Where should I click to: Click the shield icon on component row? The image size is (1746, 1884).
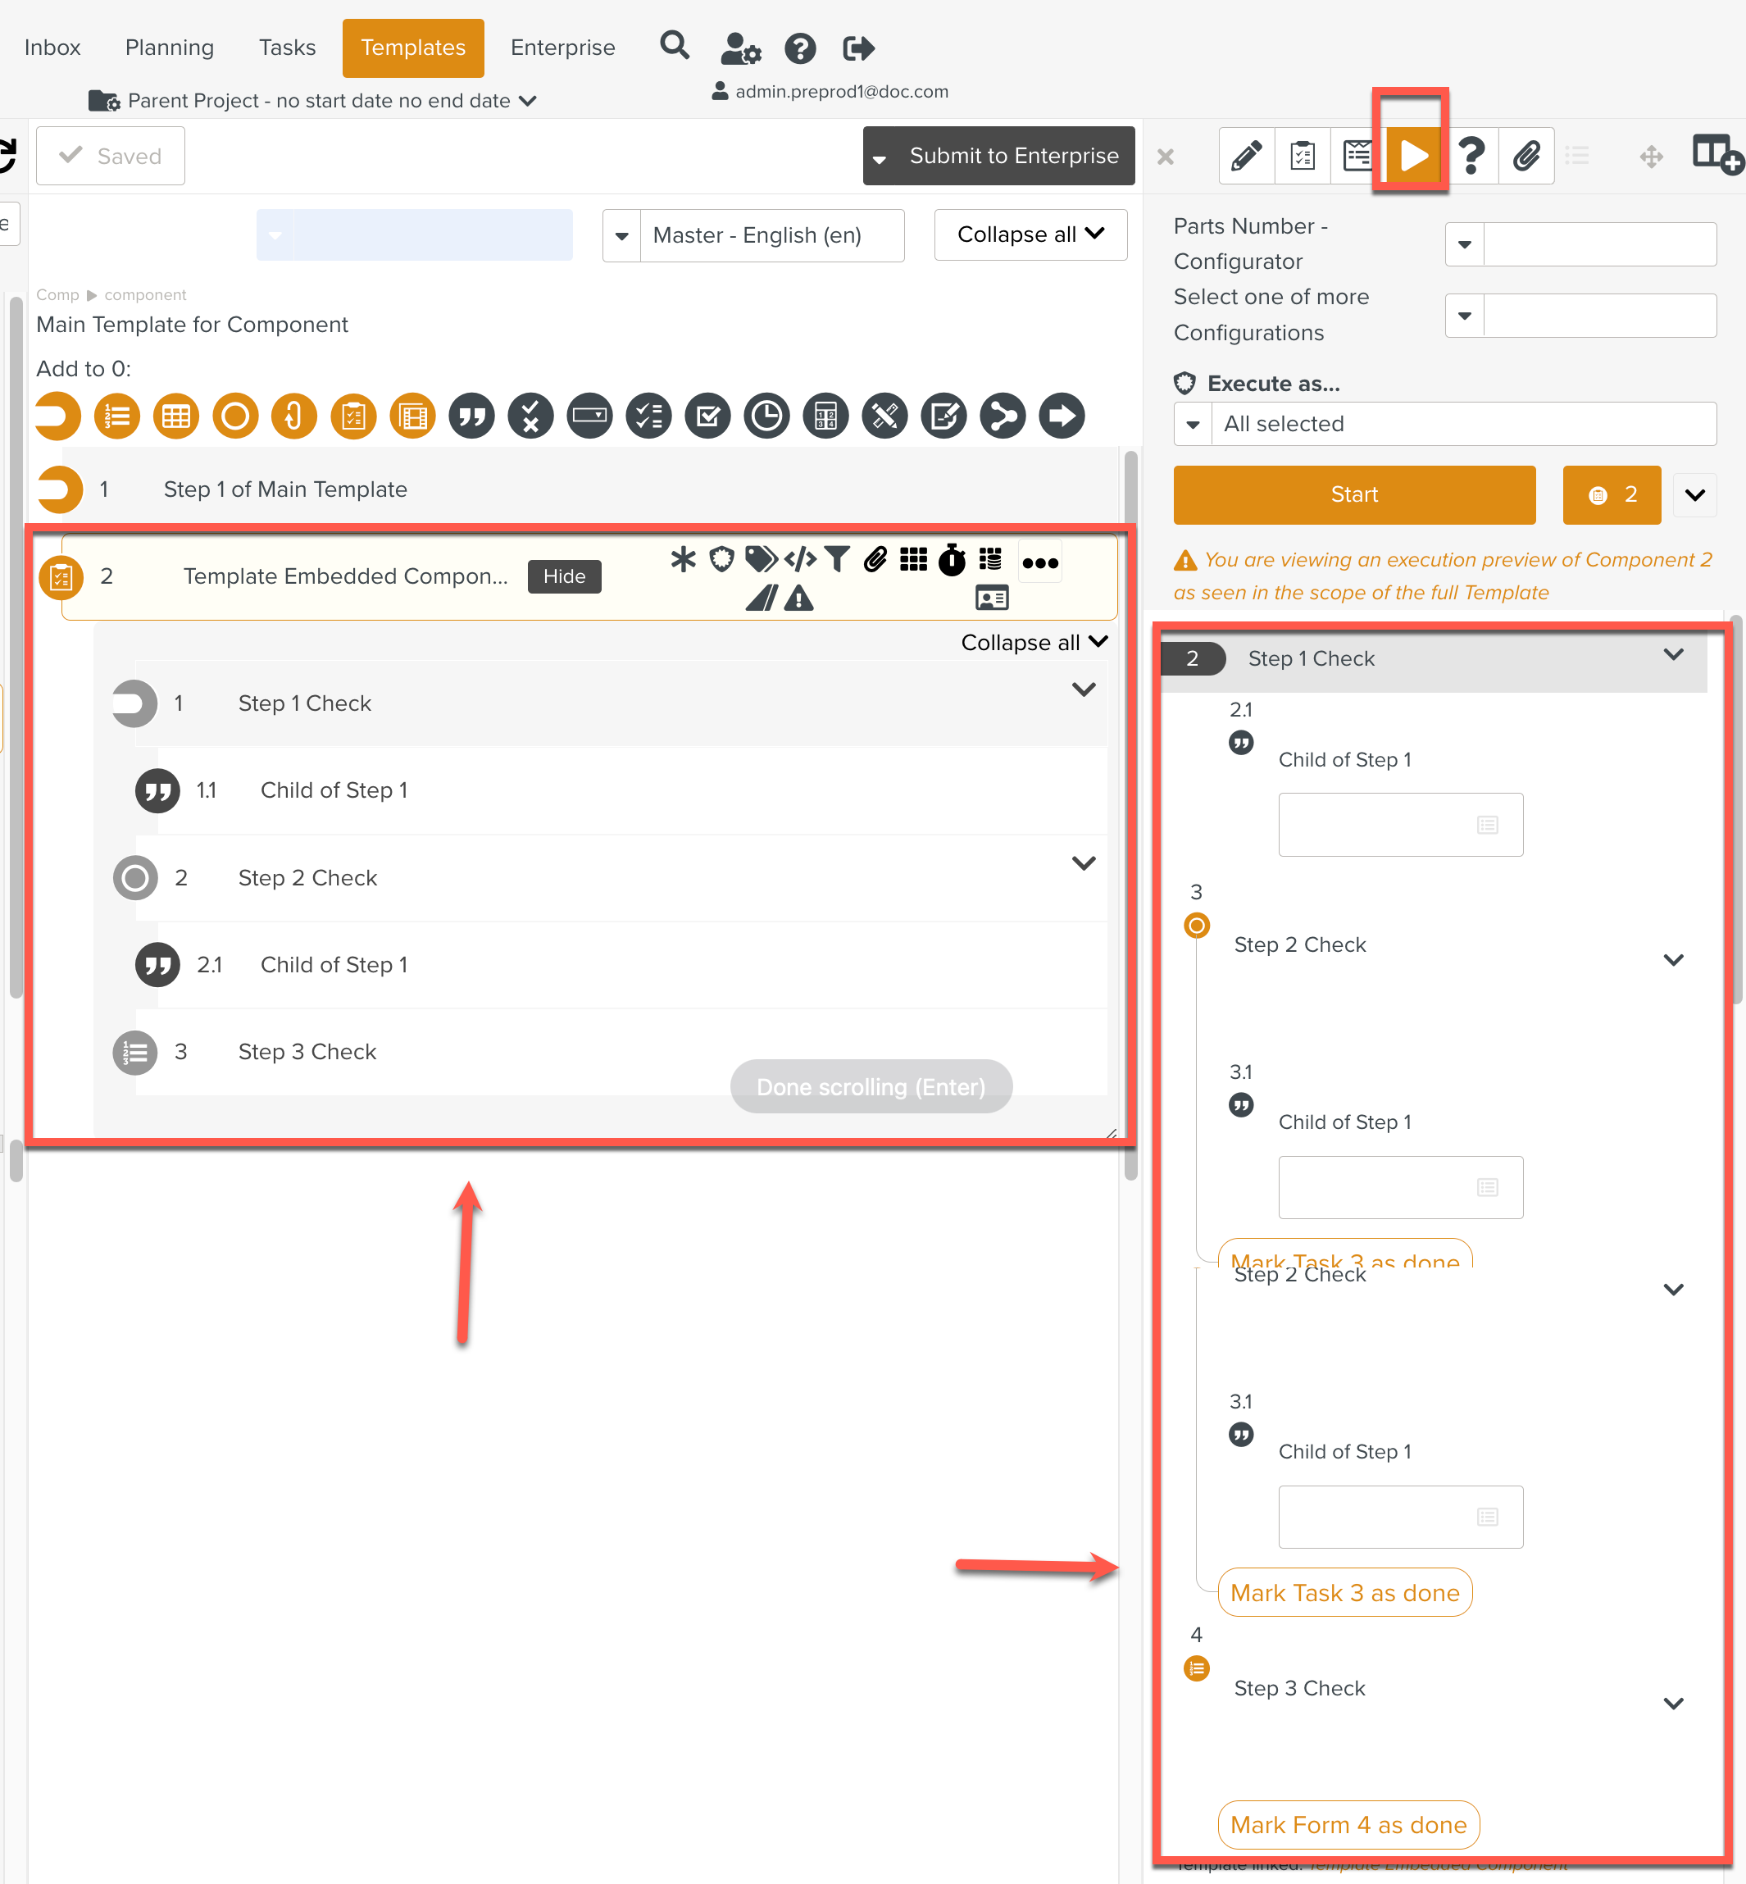click(x=722, y=559)
